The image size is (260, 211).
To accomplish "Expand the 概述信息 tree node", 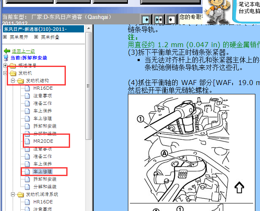I will 5,65.
